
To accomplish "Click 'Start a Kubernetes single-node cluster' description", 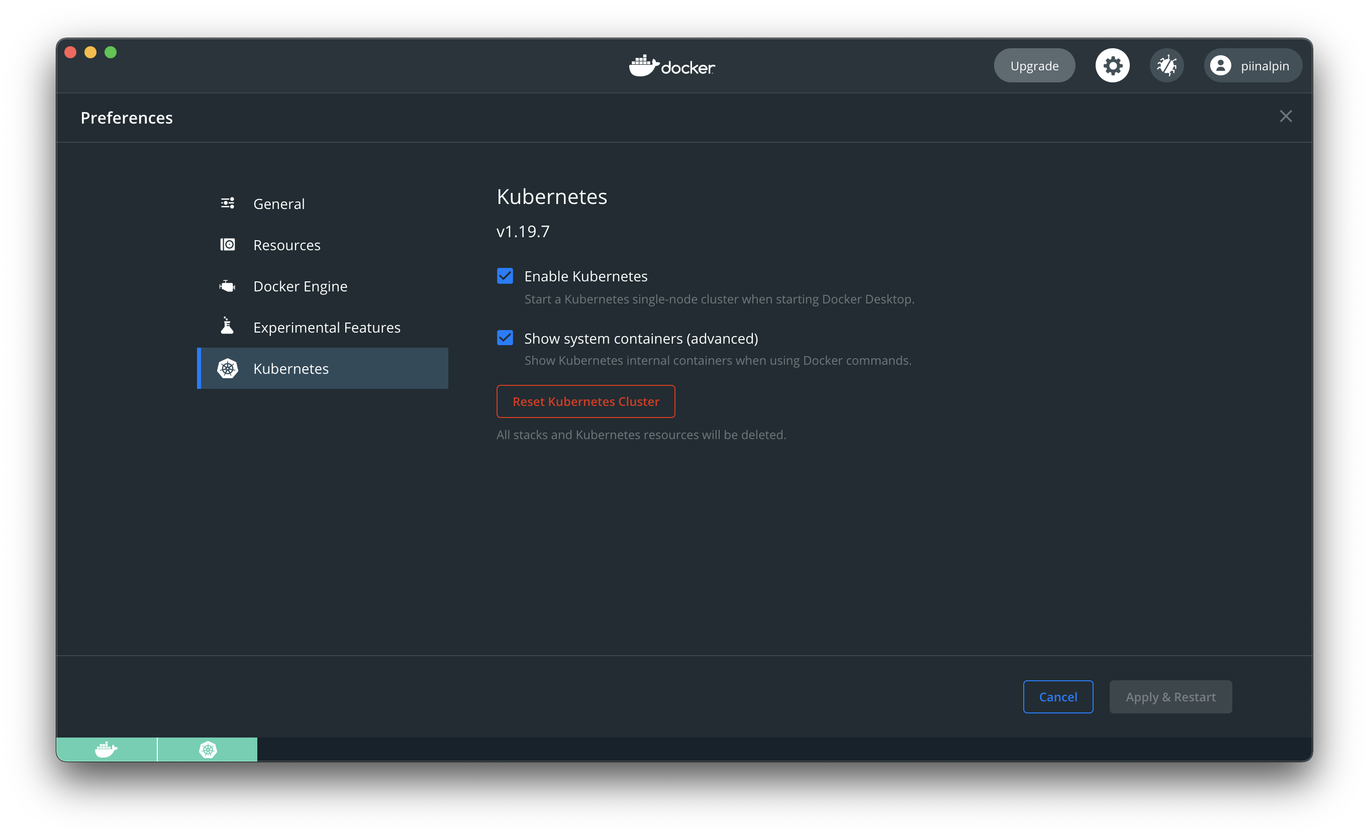I will (x=719, y=299).
